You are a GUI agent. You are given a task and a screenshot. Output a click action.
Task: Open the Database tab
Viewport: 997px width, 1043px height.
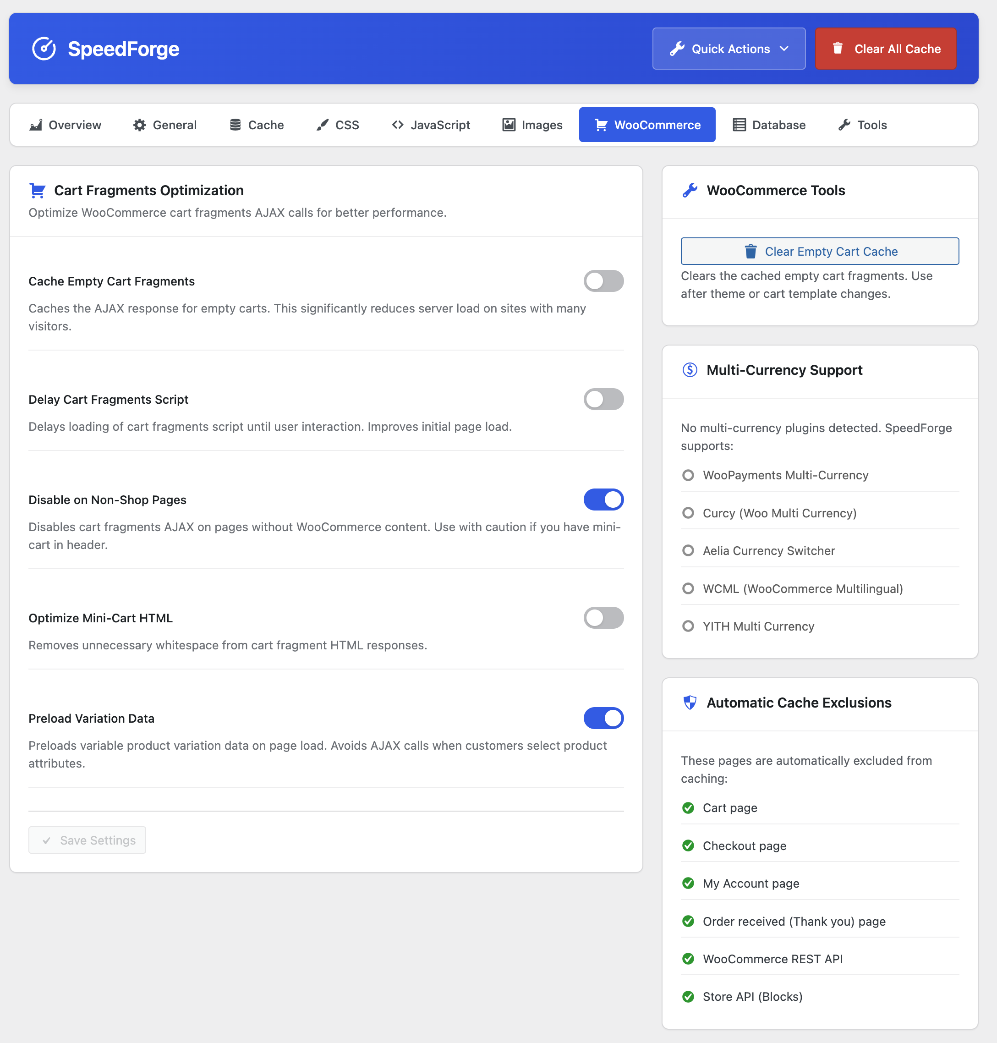pyautogui.click(x=769, y=125)
